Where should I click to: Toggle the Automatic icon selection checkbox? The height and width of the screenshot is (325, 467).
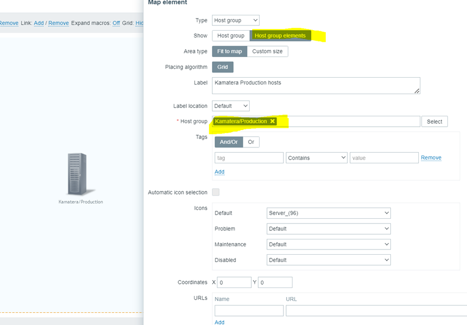point(216,192)
